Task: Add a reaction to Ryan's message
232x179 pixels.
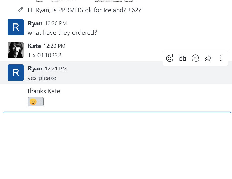Action: tap(170, 58)
